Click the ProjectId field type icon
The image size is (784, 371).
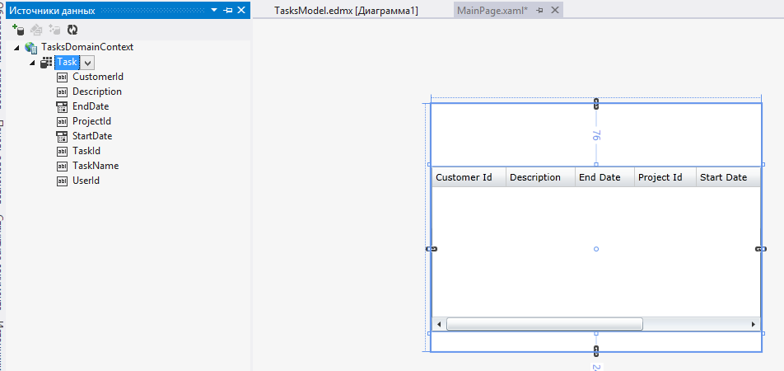point(62,122)
